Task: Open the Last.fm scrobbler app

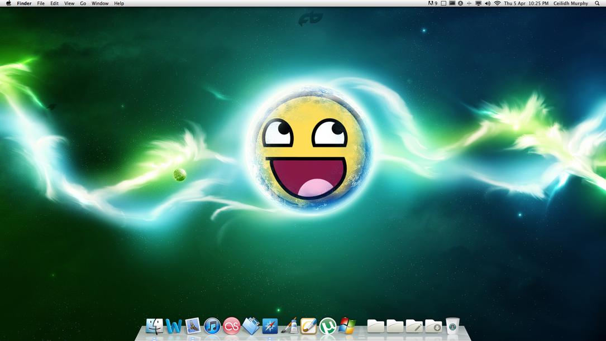Action: click(x=231, y=326)
